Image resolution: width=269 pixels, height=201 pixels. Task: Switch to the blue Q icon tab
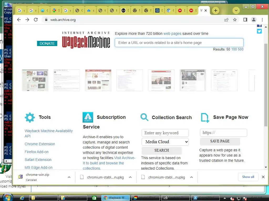tap(159, 10)
